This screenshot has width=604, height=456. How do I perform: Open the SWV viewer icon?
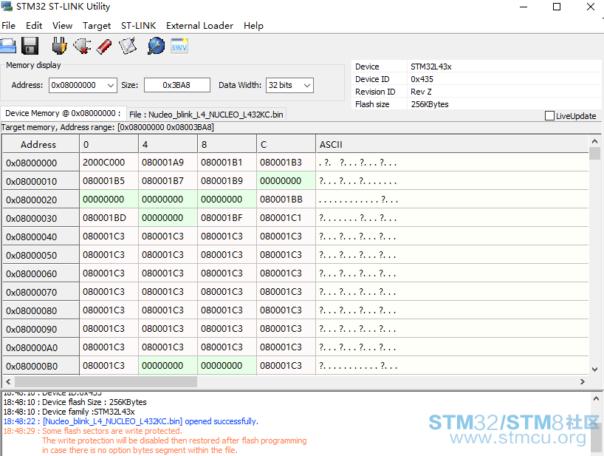179,47
